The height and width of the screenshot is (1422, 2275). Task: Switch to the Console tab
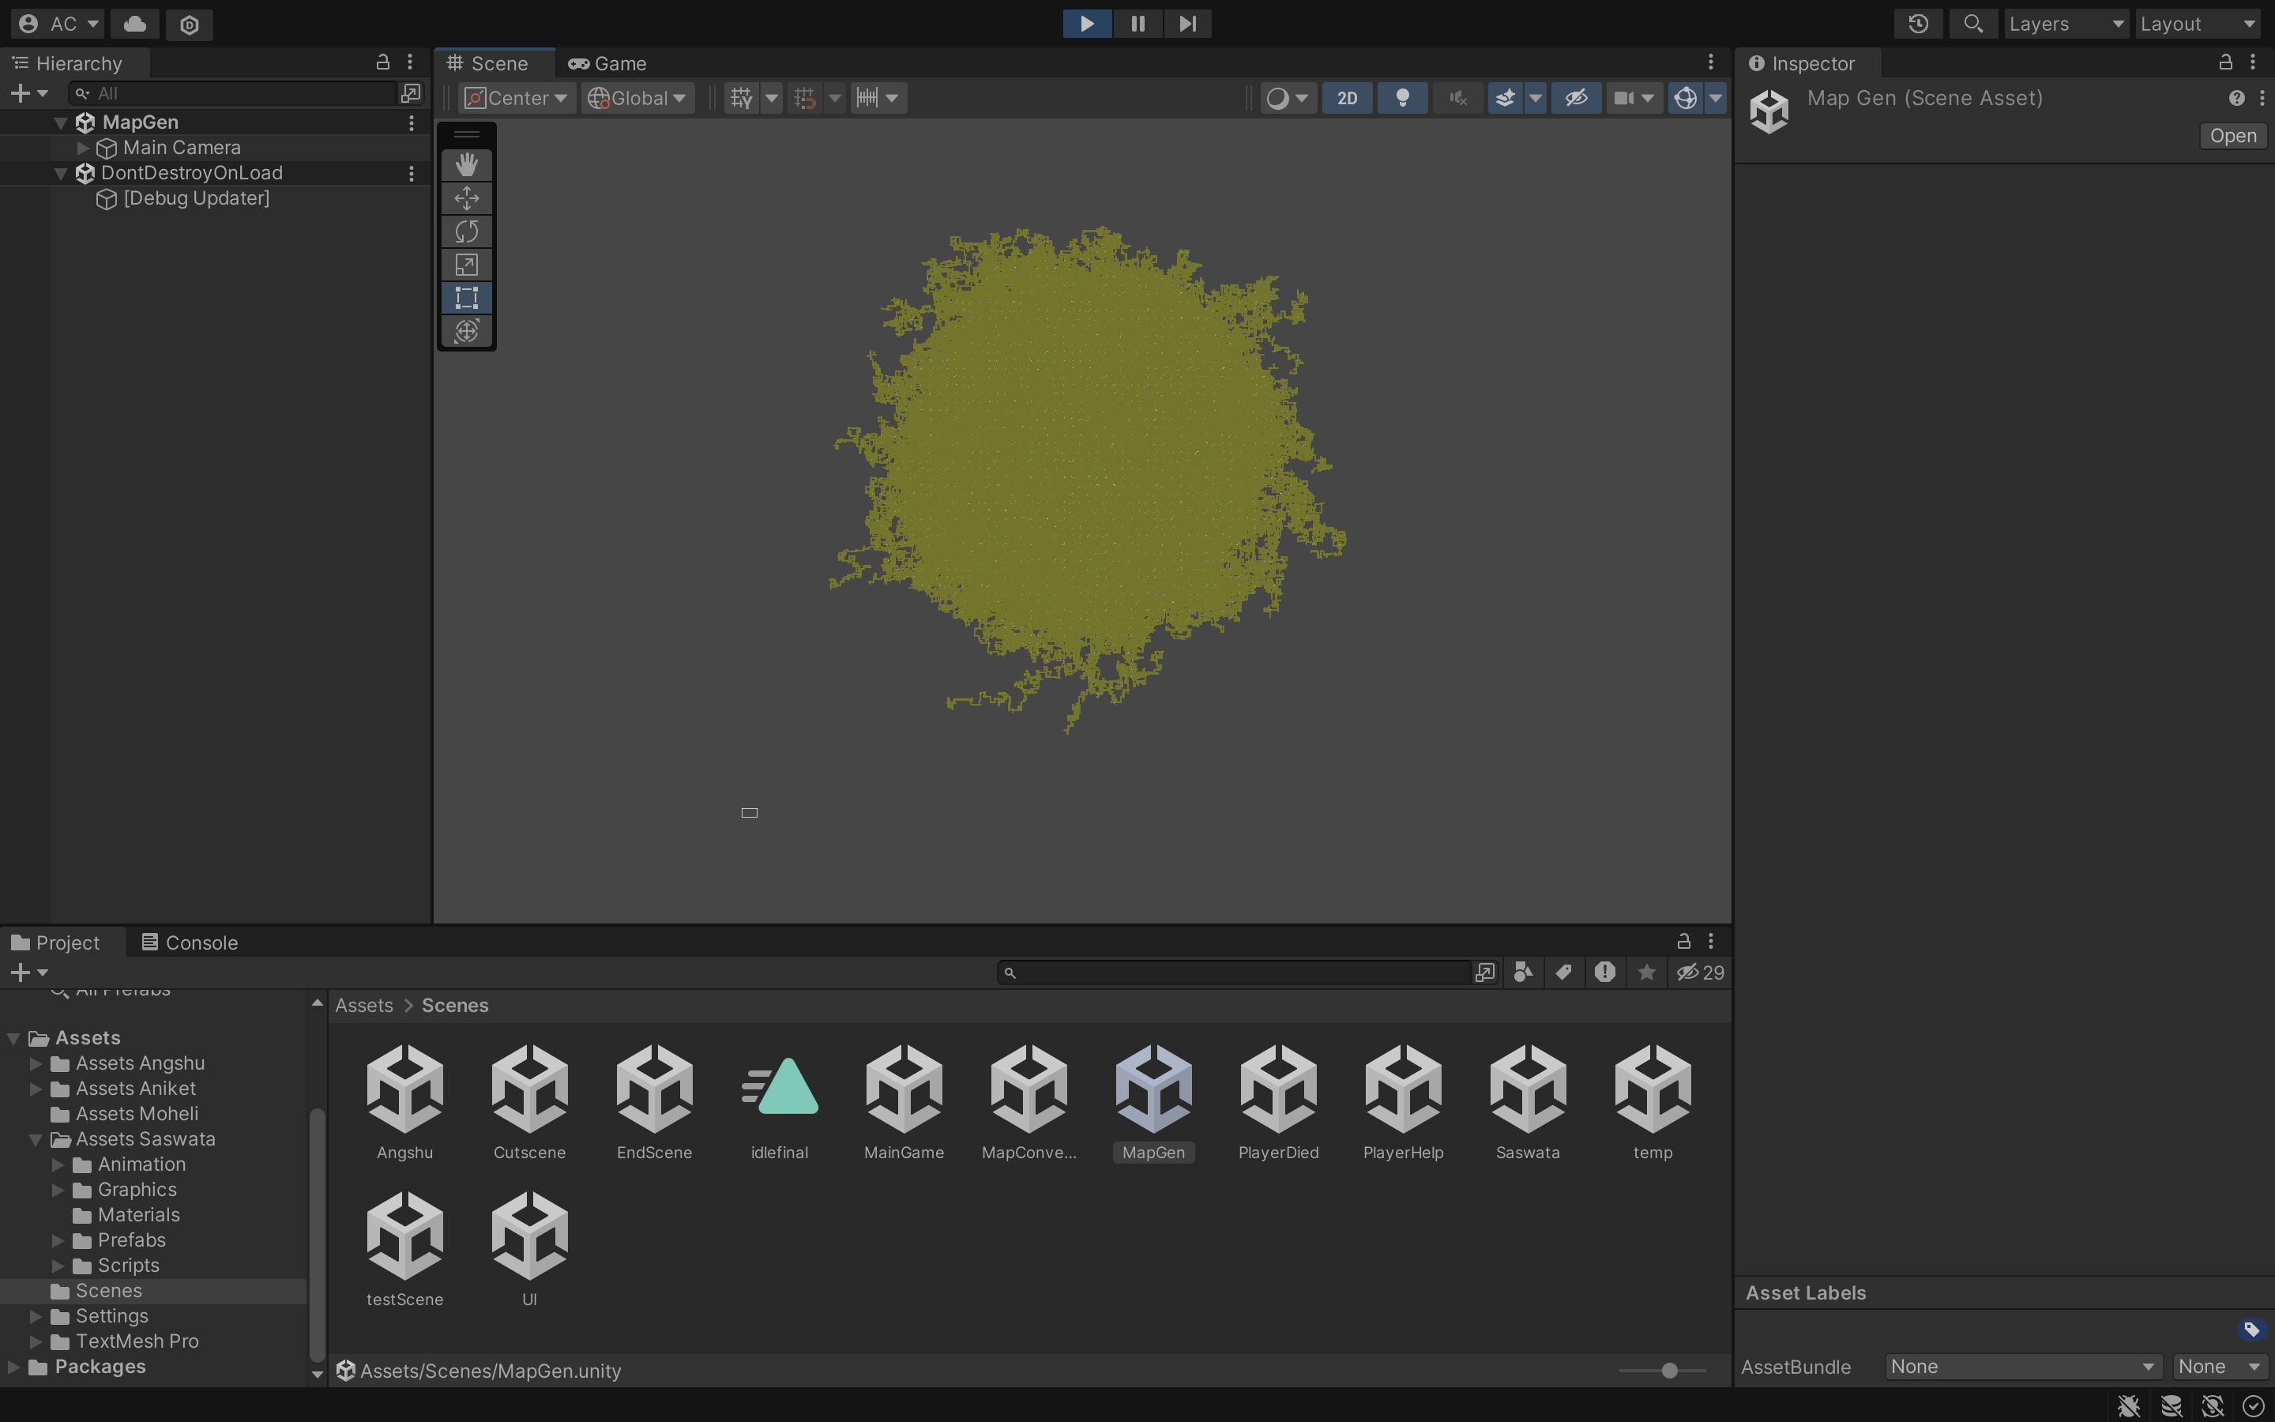pos(190,942)
